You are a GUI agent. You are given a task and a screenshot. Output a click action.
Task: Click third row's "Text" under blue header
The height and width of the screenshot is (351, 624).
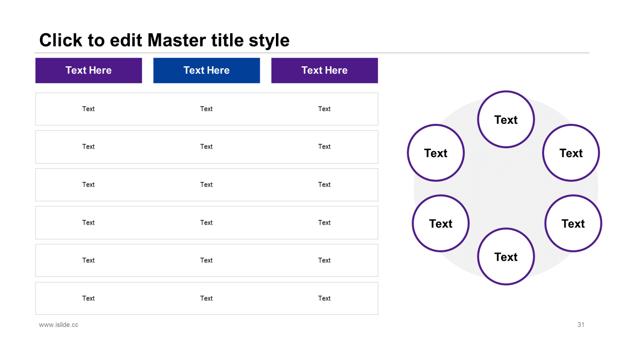[206, 185]
